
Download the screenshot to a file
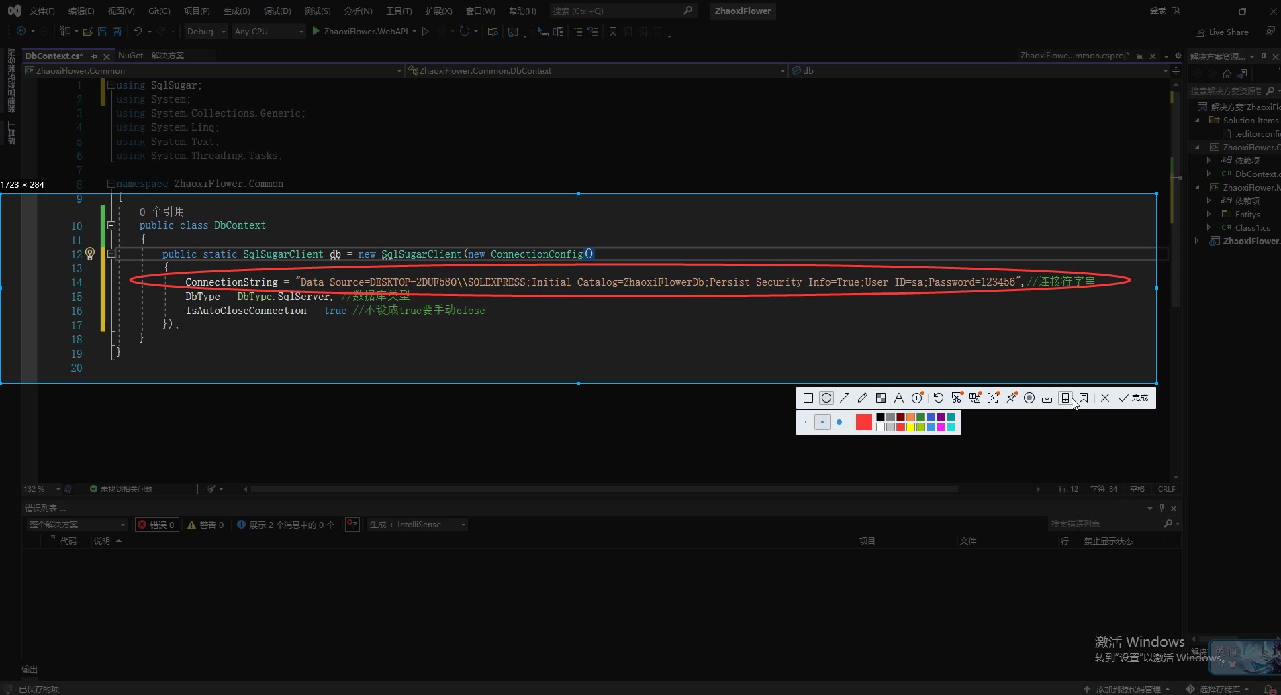click(x=1047, y=398)
